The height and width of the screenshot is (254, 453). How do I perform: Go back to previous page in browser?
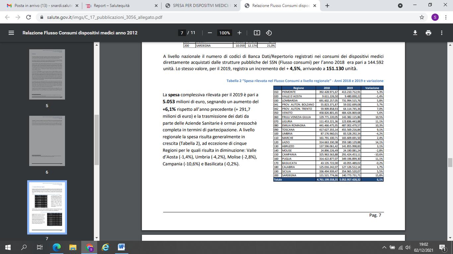point(7,17)
